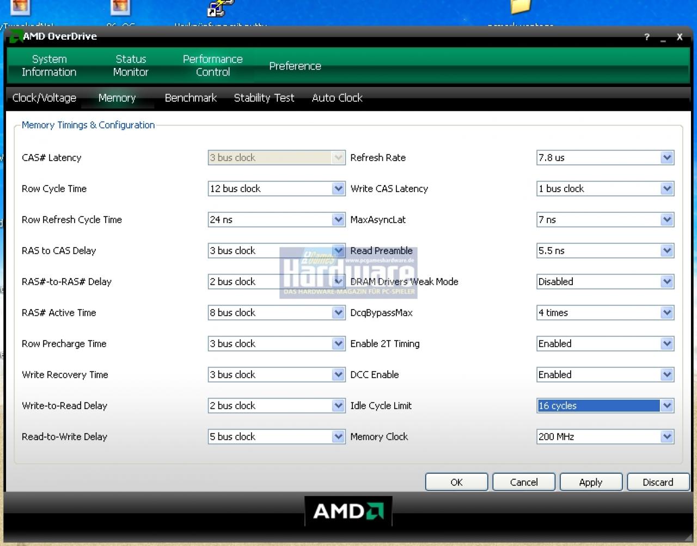Click the Cancel button
Viewport: 697px width, 546px height.
pyautogui.click(x=524, y=482)
